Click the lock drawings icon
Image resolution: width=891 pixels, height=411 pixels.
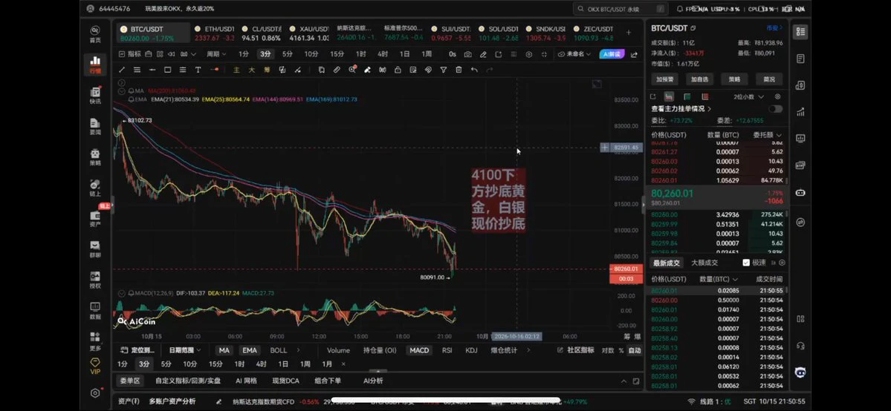coord(398,70)
